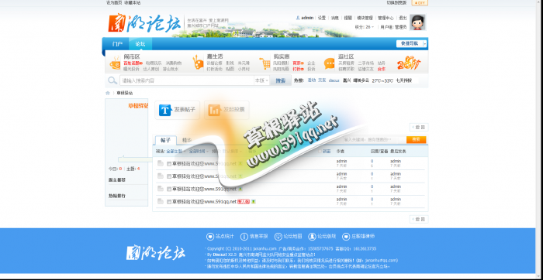Open the 二手市场 link under 逛社区
Screen dimensions: 543x280
[365, 63]
